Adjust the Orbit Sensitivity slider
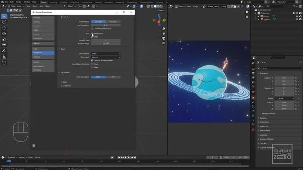303x170 pixels. 106,25
